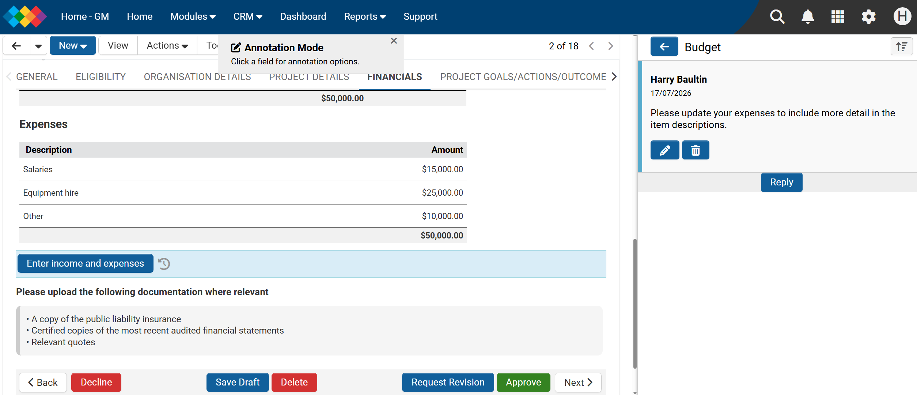Click the $15,000.00 amount
Screen dimensions: 917x395
(442, 169)
